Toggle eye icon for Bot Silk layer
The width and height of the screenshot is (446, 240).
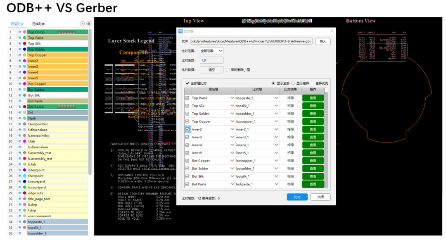tap(20, 95)
